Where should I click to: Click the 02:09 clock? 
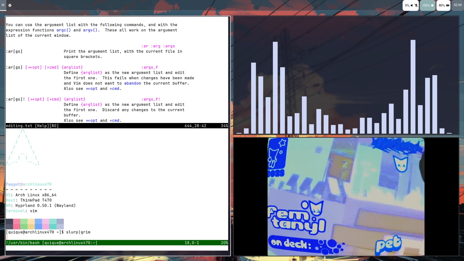(458, 5)
